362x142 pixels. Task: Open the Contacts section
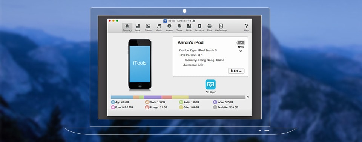pyautogui.click(x=199, y=27)
